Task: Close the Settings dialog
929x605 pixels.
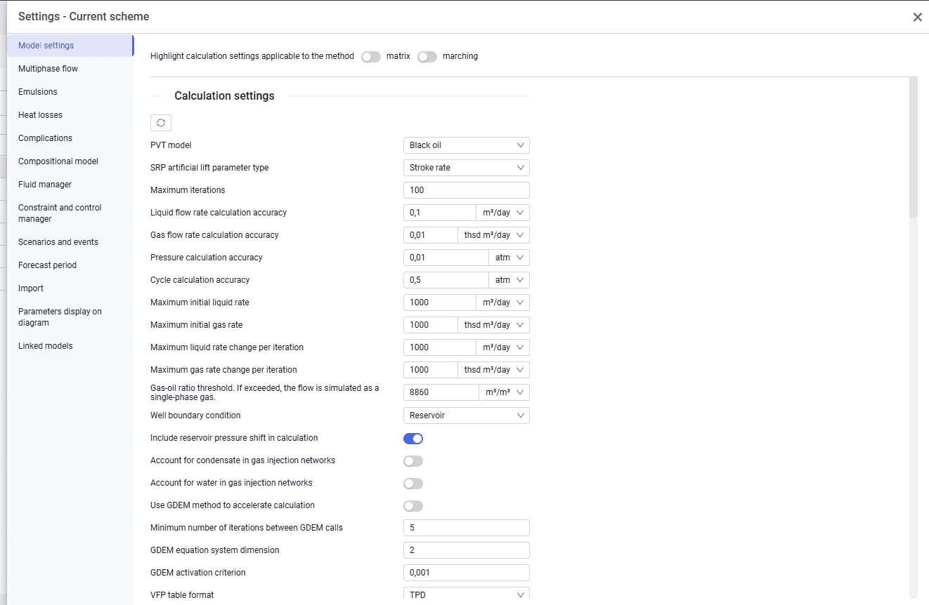Action: [x=917, y=17]
